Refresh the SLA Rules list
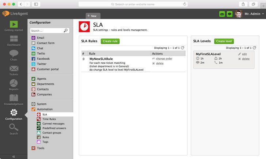 tap(183, 48)
